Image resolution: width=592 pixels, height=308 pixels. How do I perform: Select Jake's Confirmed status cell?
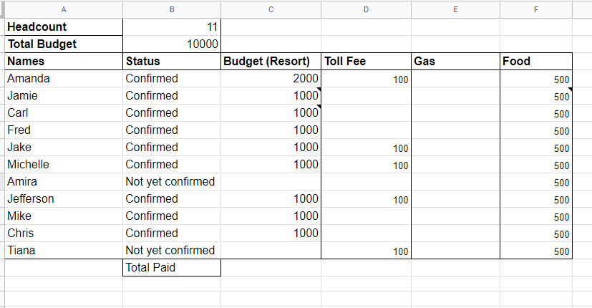pyautogui.click(x=172, y=148)
